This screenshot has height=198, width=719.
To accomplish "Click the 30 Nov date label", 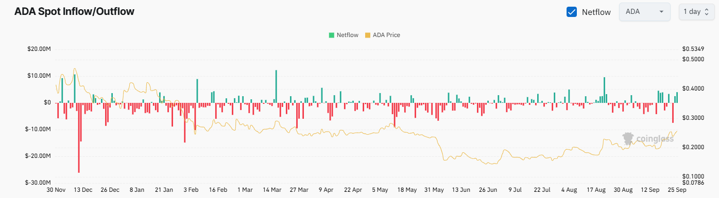I will coord(56,190).
